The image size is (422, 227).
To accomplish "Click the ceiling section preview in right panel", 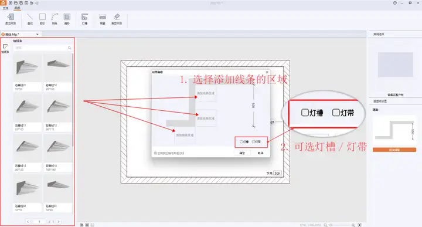I will point(394,130).
